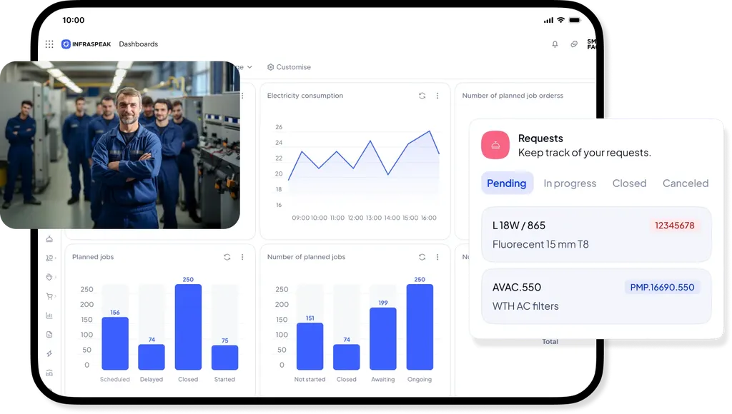
Task: Expand the tag sidebar submenu chevron
Action: tap(56, 277)
